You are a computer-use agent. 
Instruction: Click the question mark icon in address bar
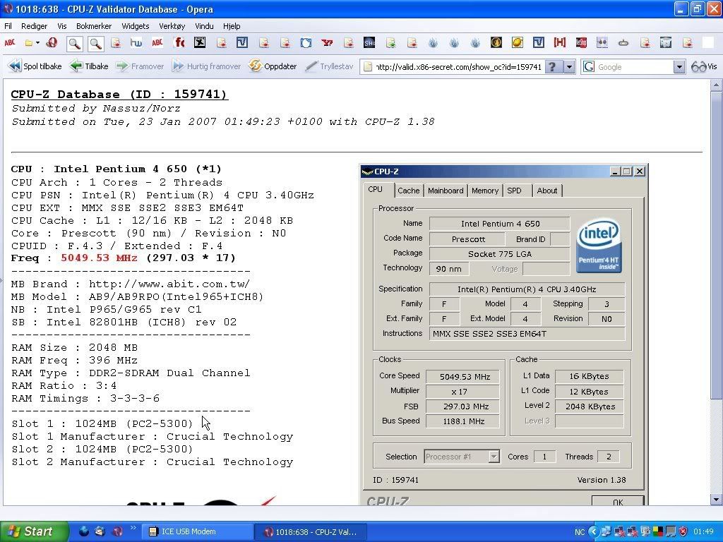coord(552,67)
